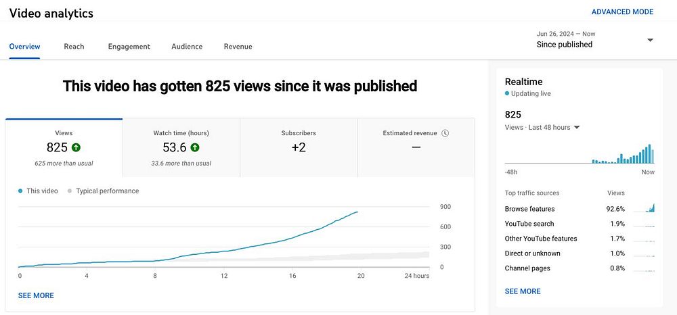Viewport: 677px width, 315px height.
Task: Click the Realtime 48-hour bar chart
Action: click(580, 153)
